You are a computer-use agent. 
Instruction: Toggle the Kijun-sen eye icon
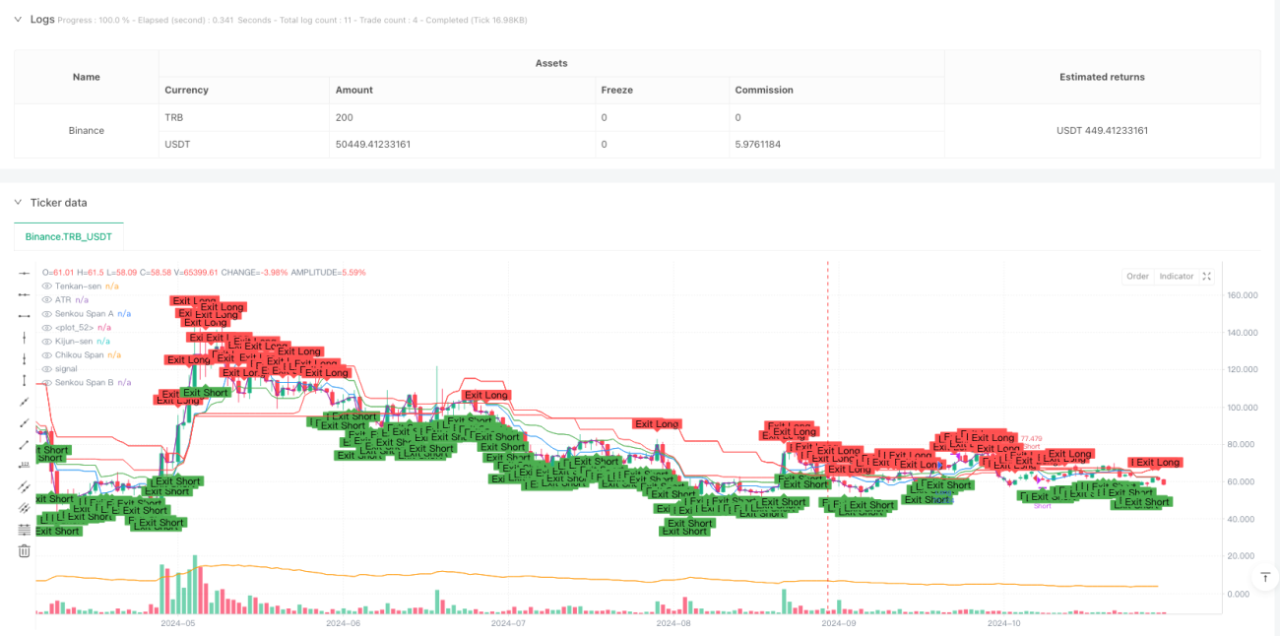tap(46, 341)
